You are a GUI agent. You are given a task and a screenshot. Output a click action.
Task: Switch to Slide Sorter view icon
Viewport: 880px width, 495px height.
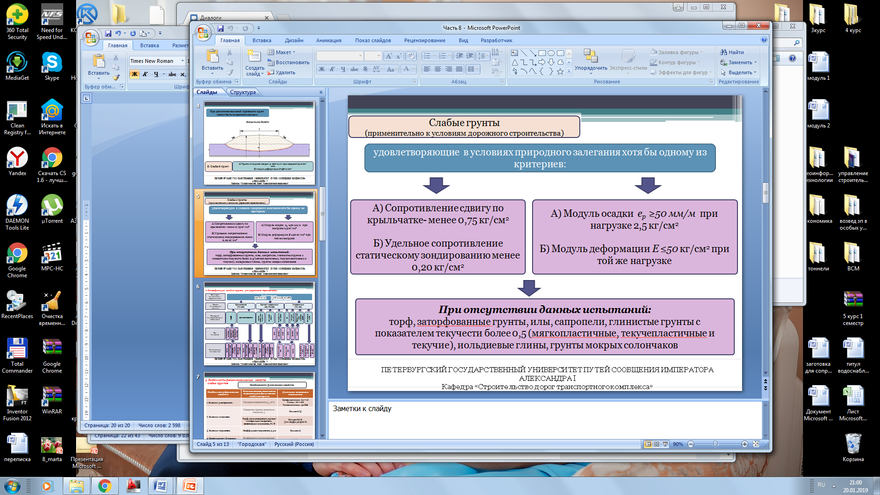click(x=657, y=444)
